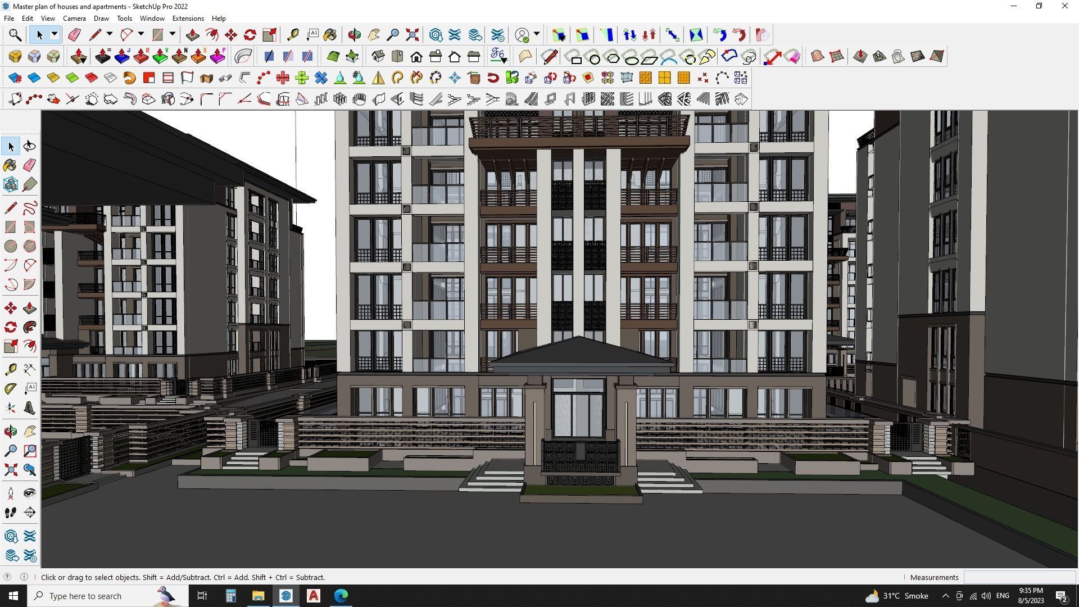This screenshot has height=607, width=1079.
Task: Expand the Pencil line tool dropdown
Action: click(x=110, y=35)
